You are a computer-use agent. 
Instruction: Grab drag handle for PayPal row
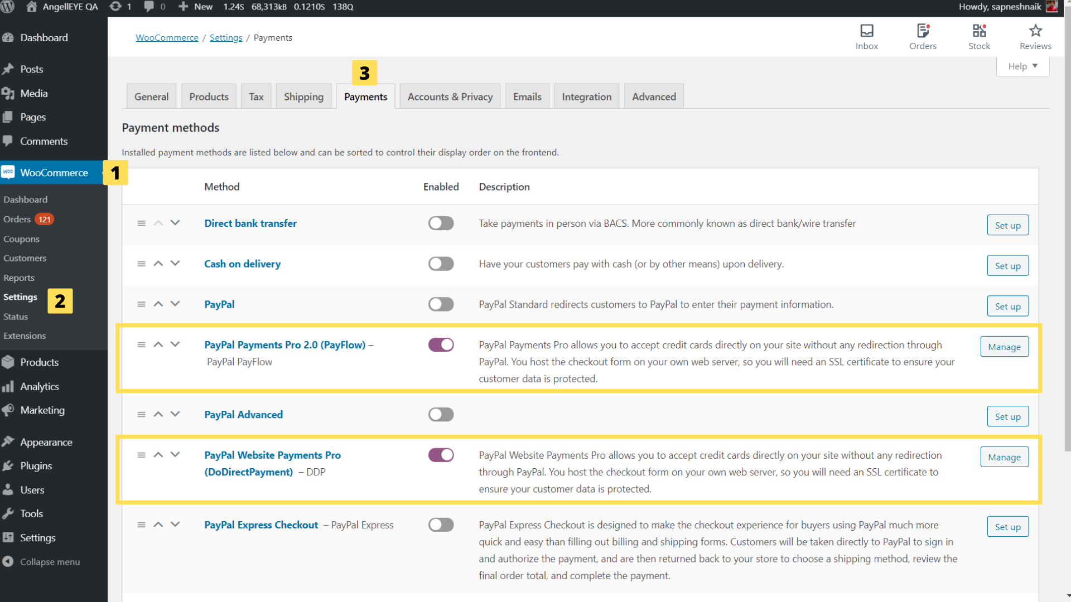[x=141, y=304]
